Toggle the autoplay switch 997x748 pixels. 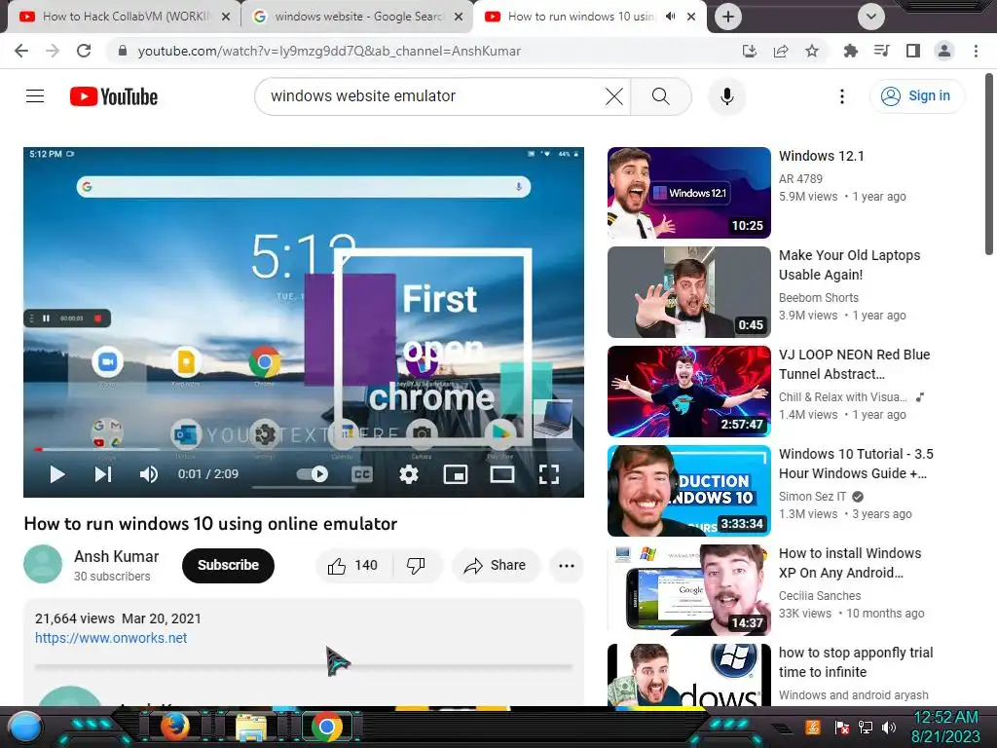pos(313,474)
